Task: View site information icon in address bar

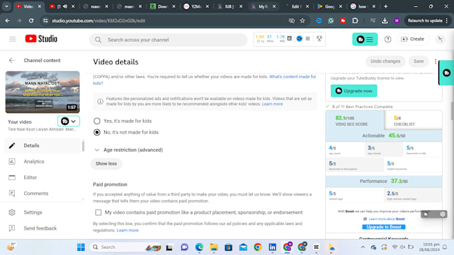Action: point(45,21)
